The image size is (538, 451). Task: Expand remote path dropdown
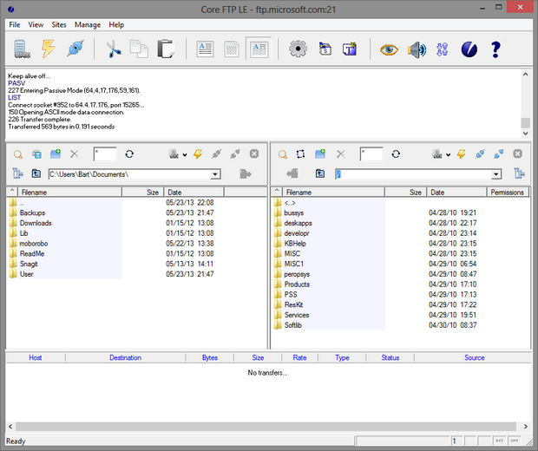pyautogui.click(x=496, y=174)
